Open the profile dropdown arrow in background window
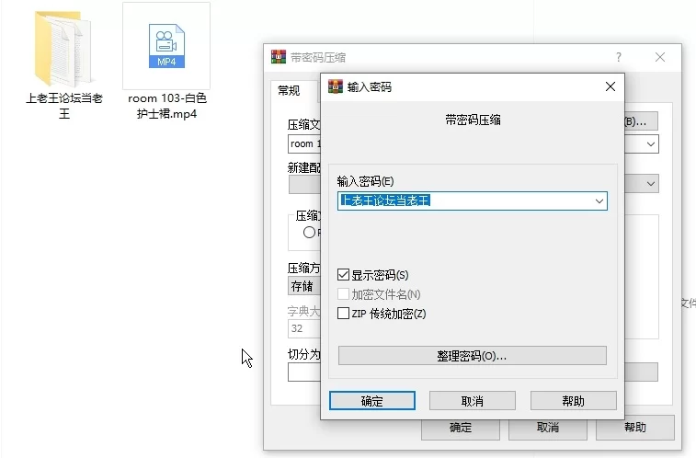The image size is (696, 458). (x=651, y=184)
